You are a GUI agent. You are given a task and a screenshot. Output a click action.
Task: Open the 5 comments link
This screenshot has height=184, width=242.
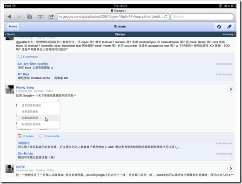pyautogui.click(x=30, y=57)
